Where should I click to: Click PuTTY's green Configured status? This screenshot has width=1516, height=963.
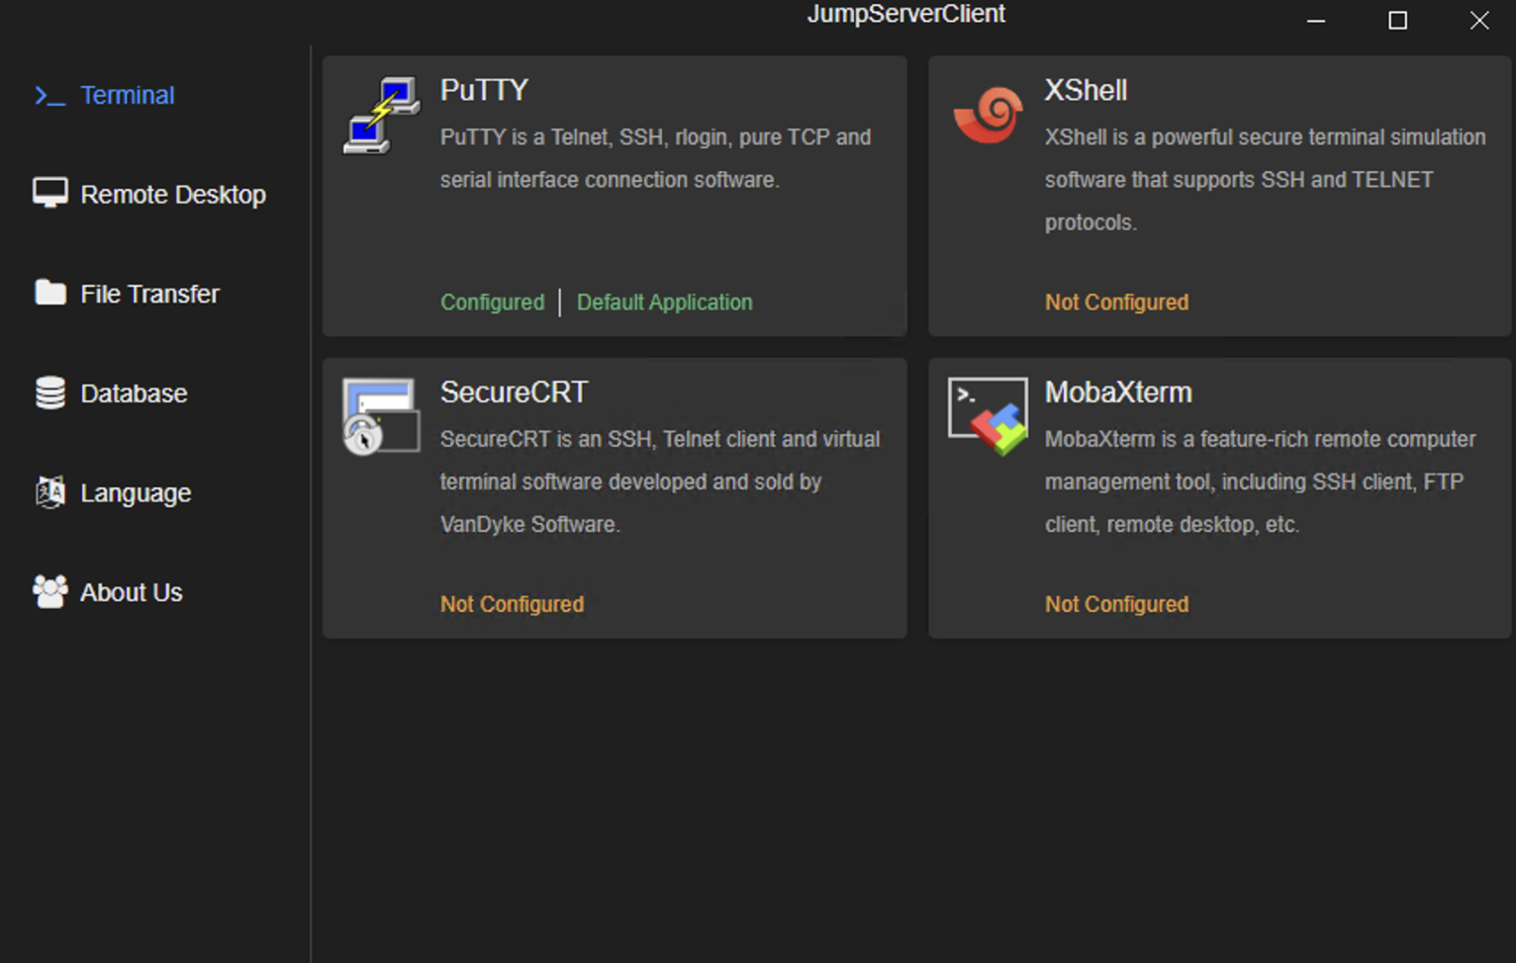492,303
